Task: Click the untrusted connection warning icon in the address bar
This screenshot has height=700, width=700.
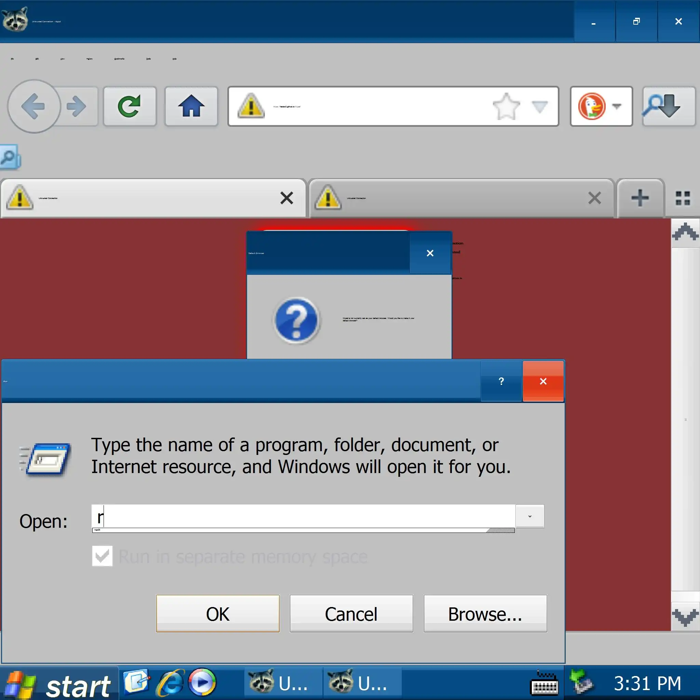Action: (x=251, y=106)
